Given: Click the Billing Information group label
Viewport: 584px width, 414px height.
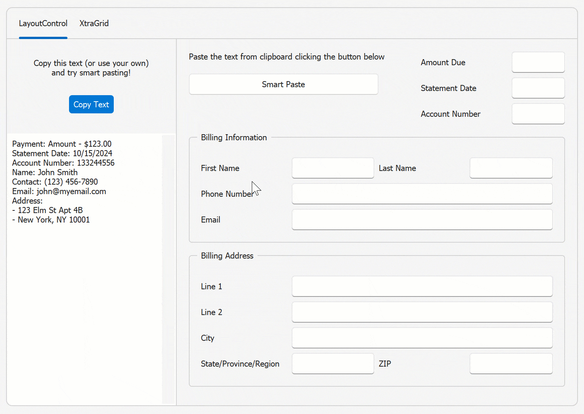Looking at the screenshot, I should point(234,137).
